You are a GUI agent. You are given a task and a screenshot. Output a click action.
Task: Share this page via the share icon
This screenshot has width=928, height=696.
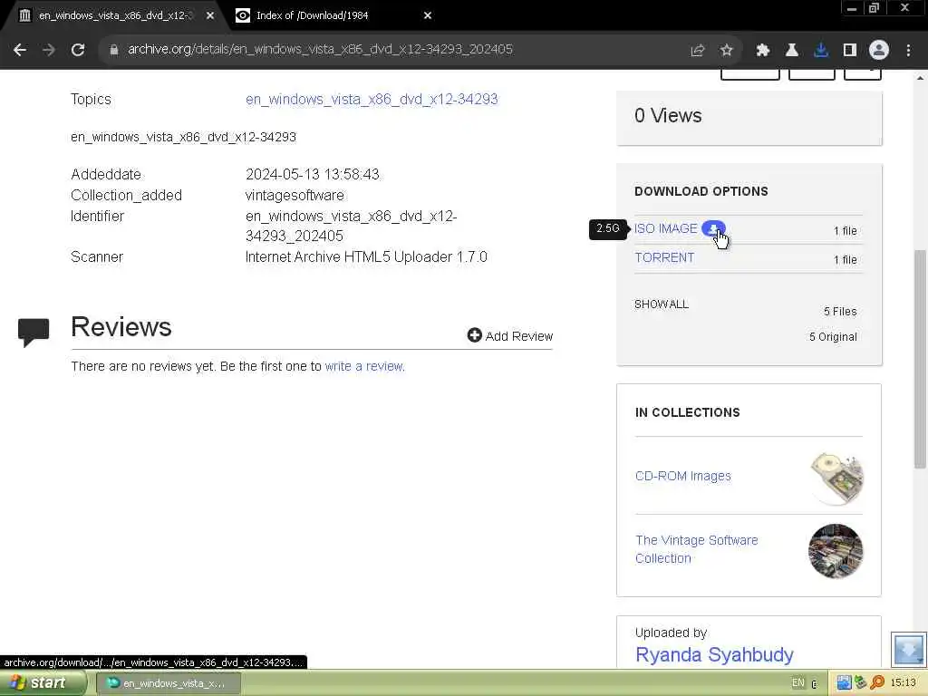[697, 51]
